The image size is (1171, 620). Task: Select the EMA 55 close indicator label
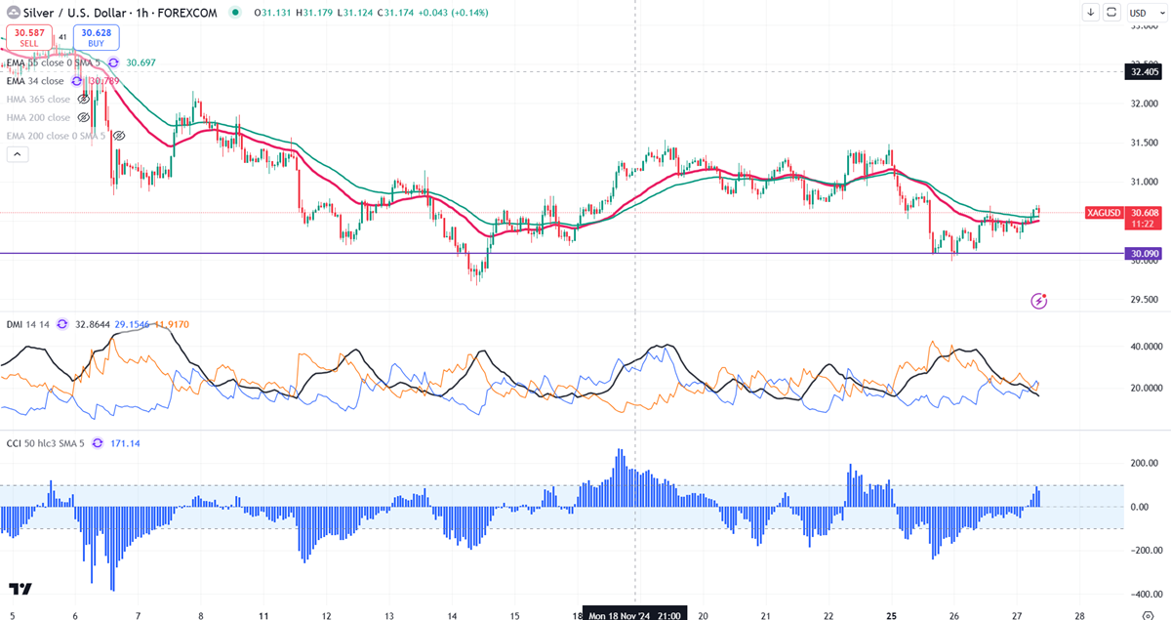pos(53,62)
